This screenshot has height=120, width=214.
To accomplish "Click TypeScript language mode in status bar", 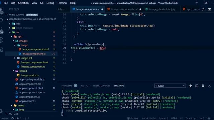I will pos(191,118).
